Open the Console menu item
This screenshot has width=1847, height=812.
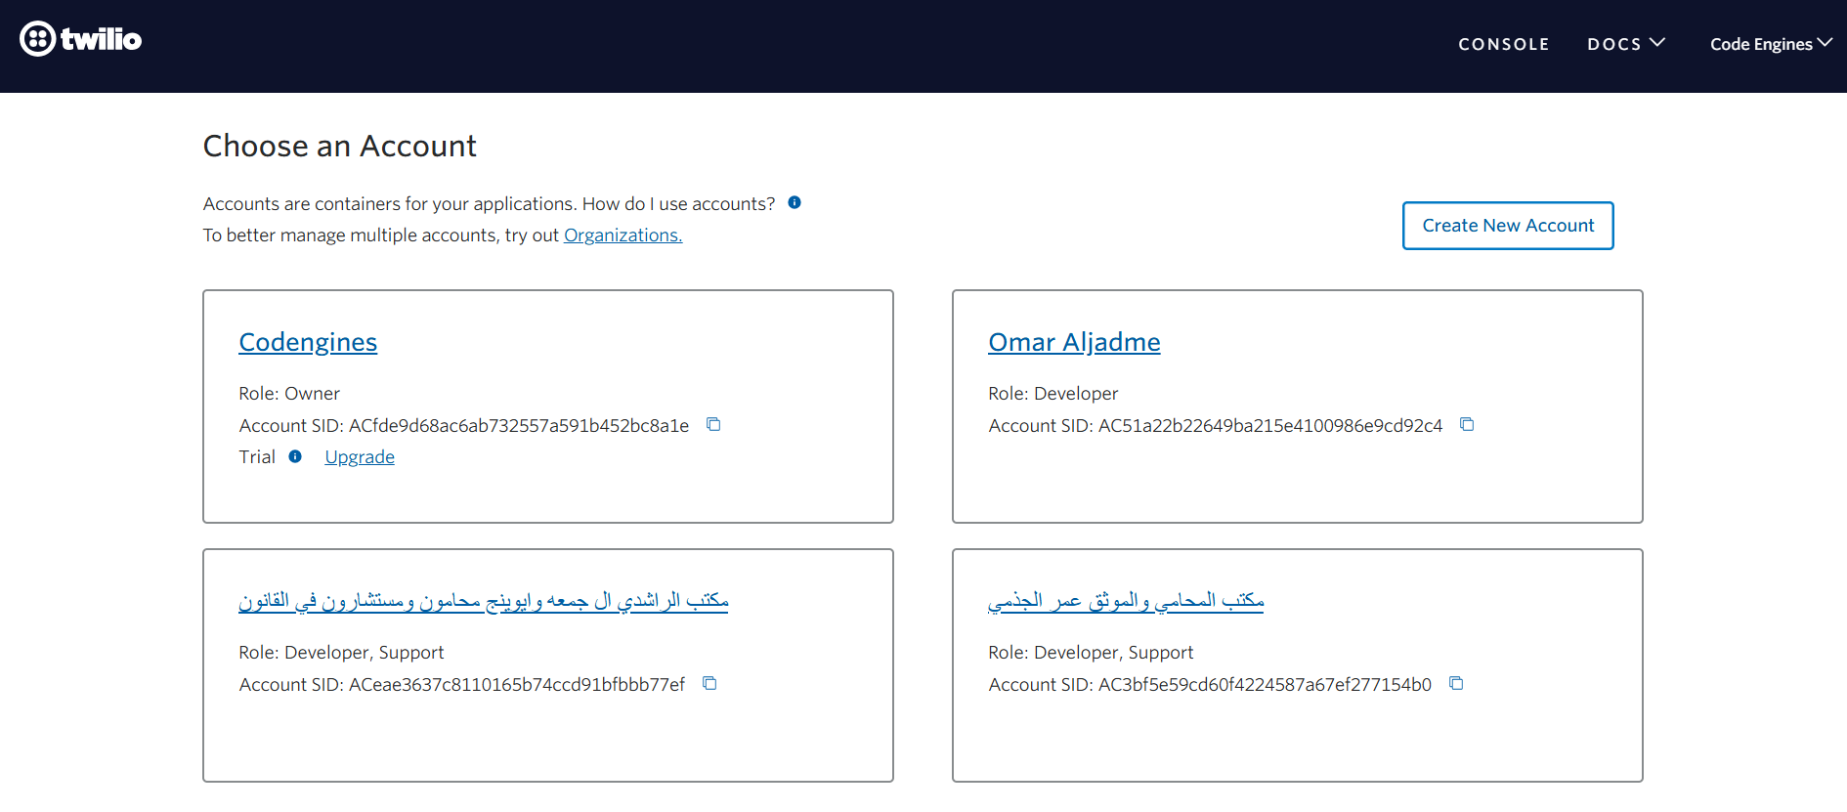(1504, 44)
